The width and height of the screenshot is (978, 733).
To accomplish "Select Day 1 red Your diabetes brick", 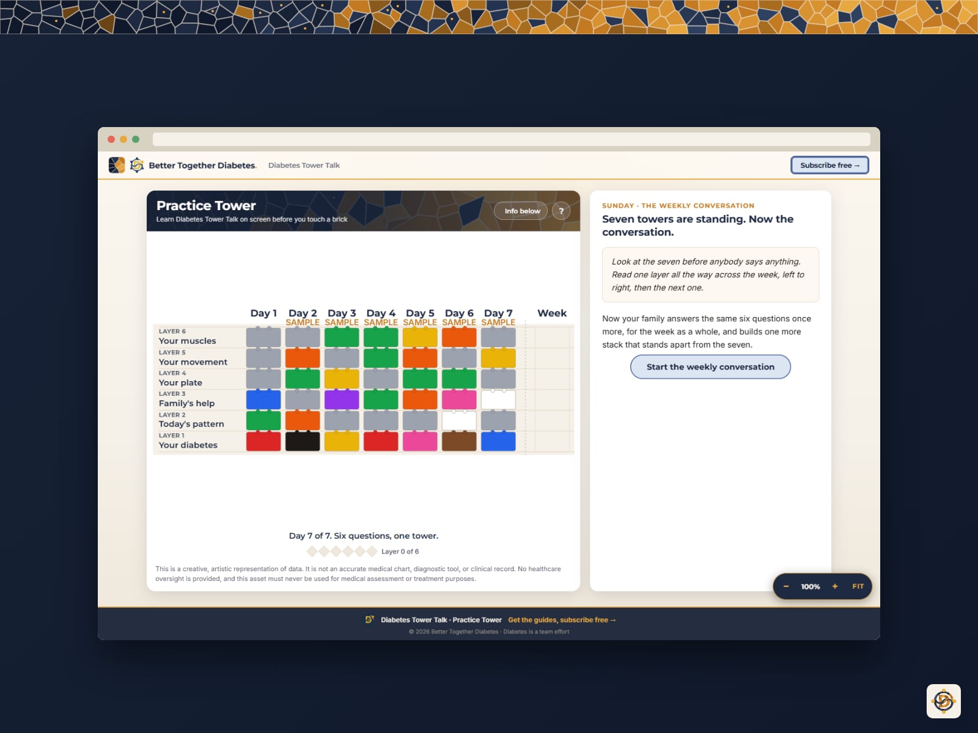I will click(x=263, y=441).
